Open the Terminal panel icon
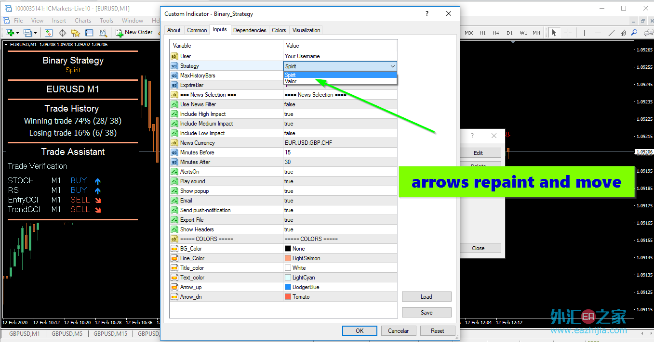 (x=89, y=33)
